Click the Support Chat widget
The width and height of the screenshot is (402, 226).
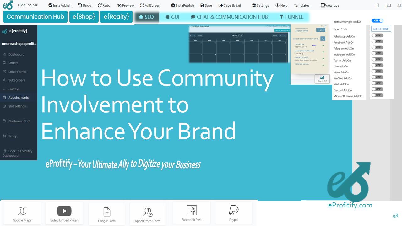(x=322, y=79)
